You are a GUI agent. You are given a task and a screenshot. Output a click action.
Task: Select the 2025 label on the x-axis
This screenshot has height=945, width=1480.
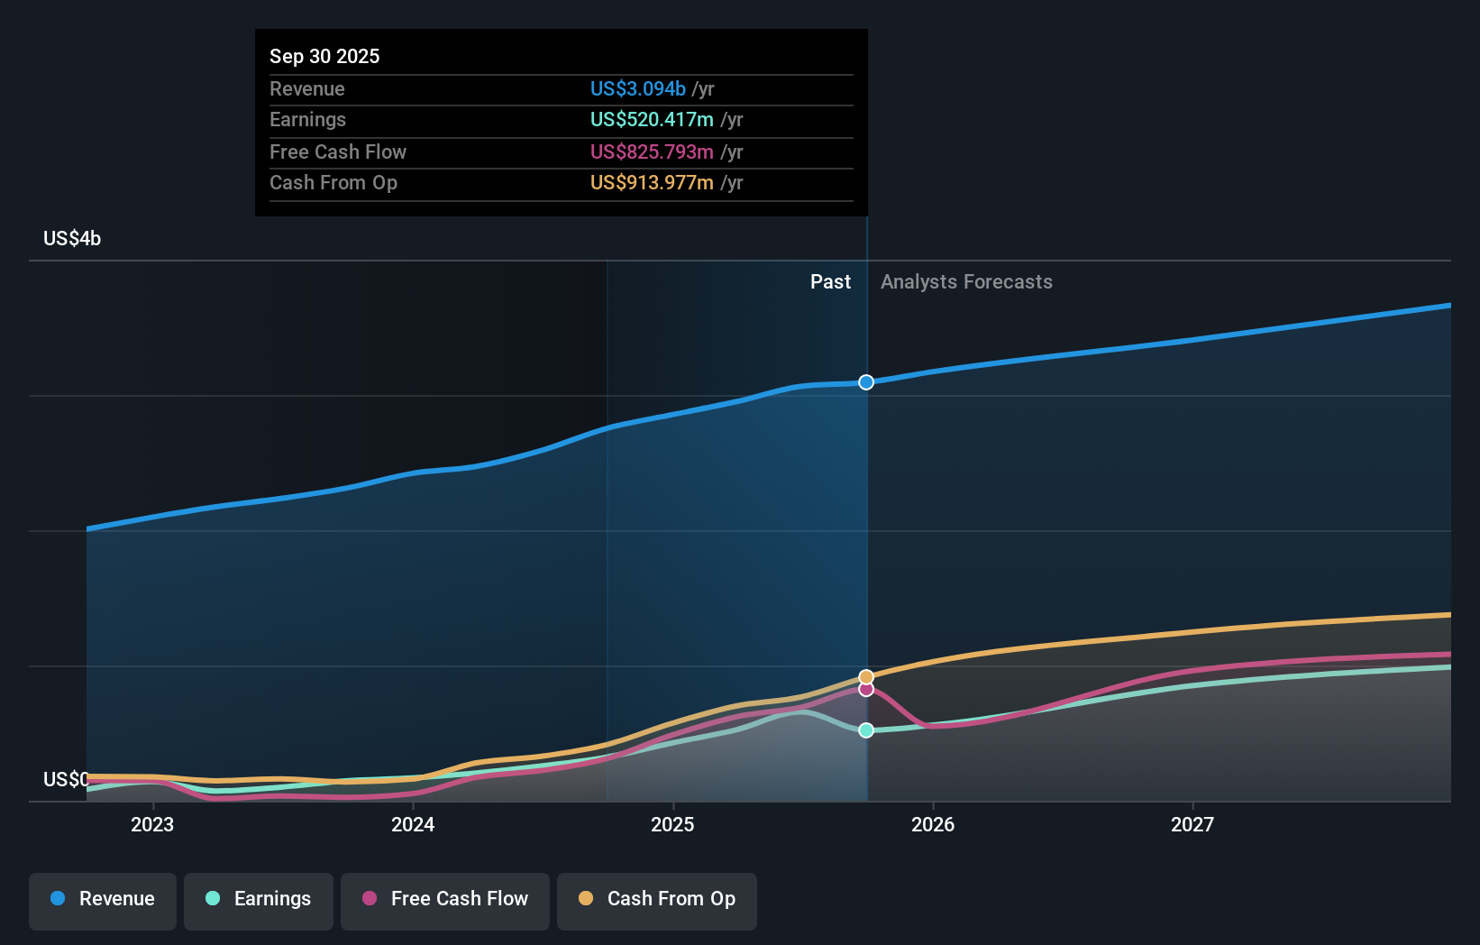coord(672,824)
